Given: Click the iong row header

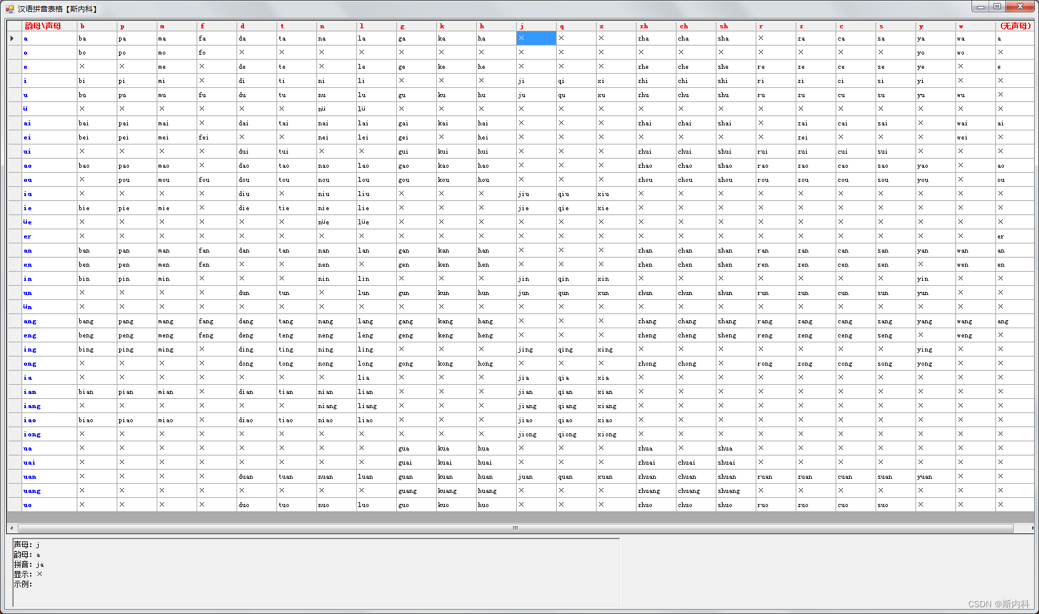Looking at the screenshot, I should point(49,434).
